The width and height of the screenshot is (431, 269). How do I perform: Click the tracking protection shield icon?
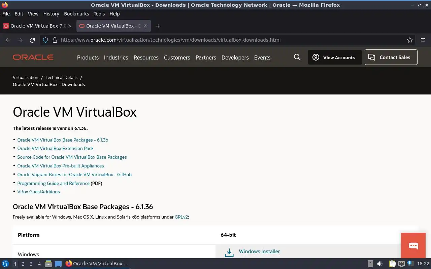click(45, 40)
